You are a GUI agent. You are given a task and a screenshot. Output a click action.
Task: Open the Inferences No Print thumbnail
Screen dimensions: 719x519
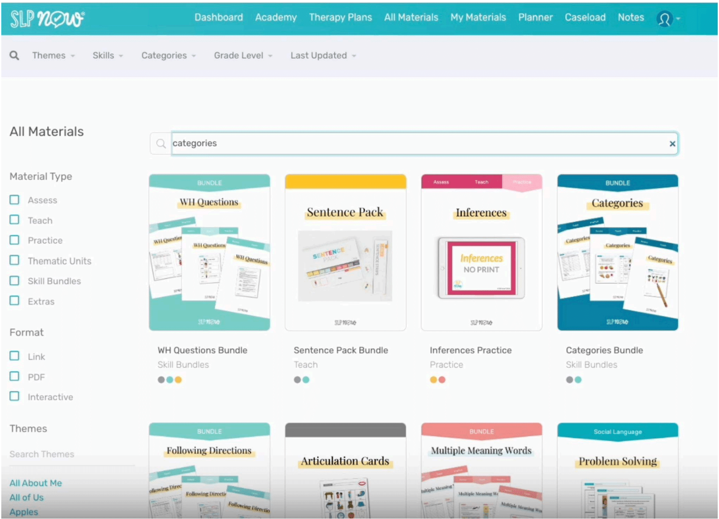[x=481, y=252]
